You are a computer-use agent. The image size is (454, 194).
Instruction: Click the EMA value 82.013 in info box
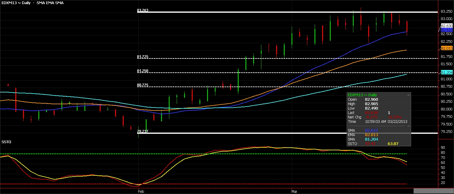[371, 135]
